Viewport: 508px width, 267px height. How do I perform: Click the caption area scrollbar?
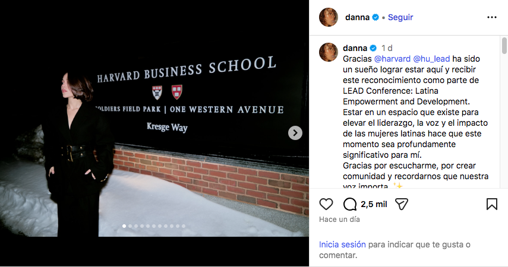click(x=504, y=71)
